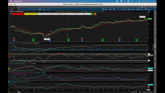Click the dividend marker near Lo 35.28
The height and width of the screenshot is (93, 165).
(x=50, y=41)
